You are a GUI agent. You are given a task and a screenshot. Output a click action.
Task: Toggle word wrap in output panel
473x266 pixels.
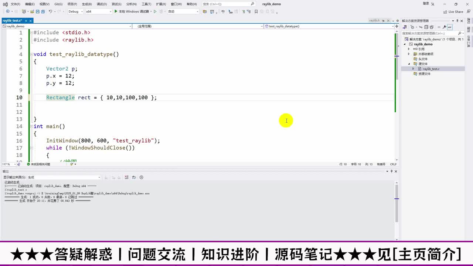(x=134, y=177)
